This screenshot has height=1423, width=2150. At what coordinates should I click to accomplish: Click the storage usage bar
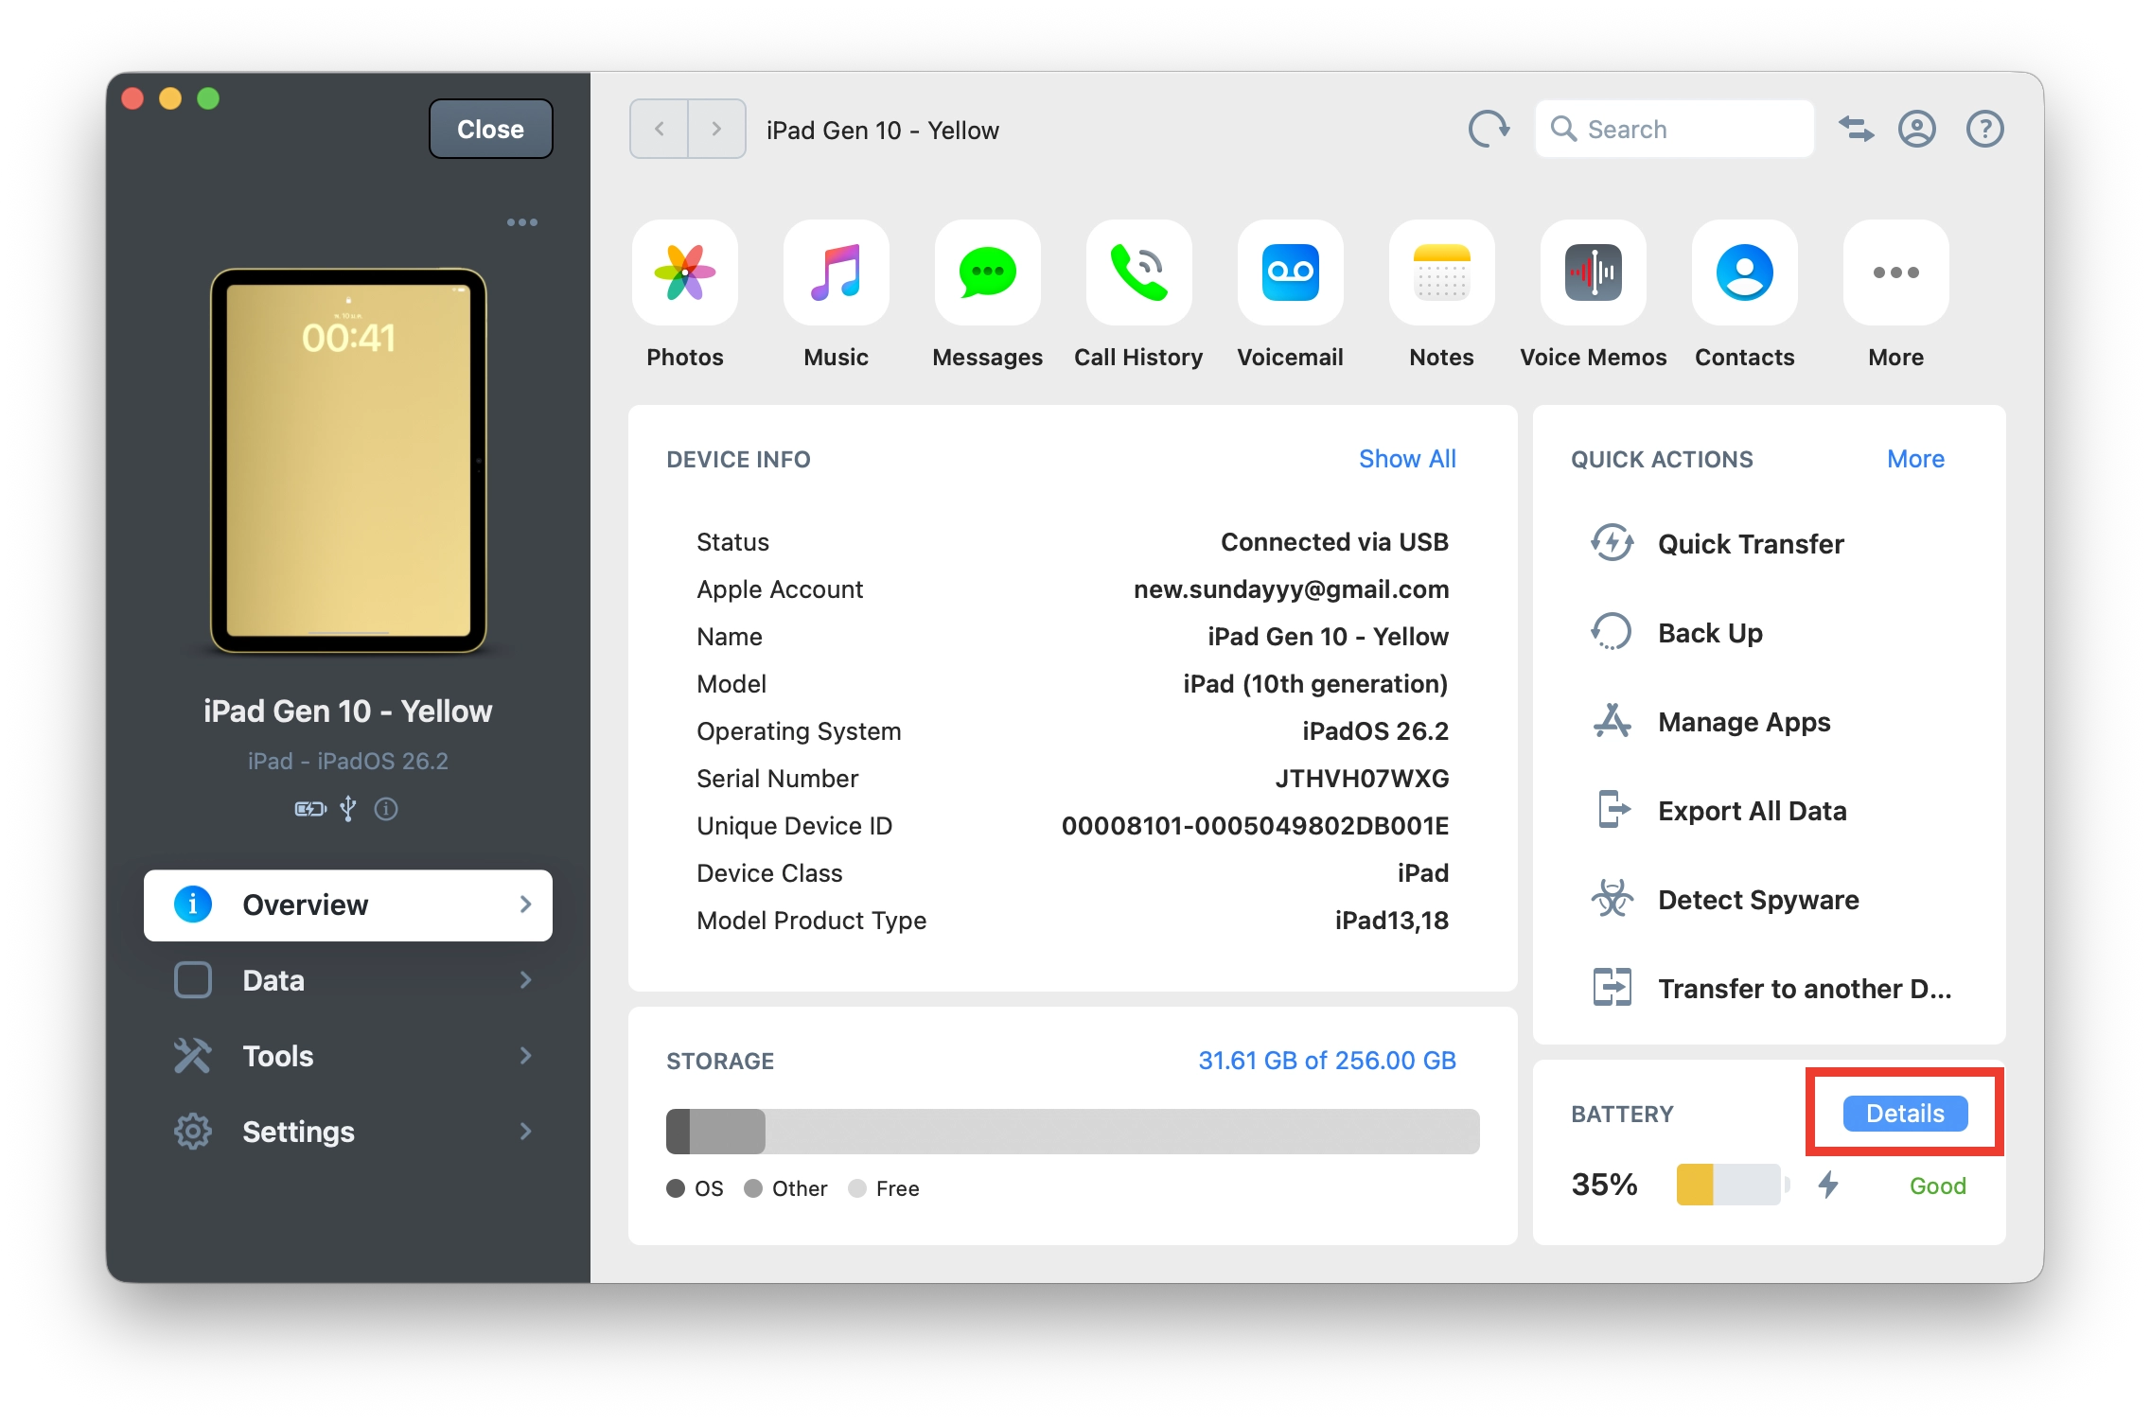tap(1072, 1132)
